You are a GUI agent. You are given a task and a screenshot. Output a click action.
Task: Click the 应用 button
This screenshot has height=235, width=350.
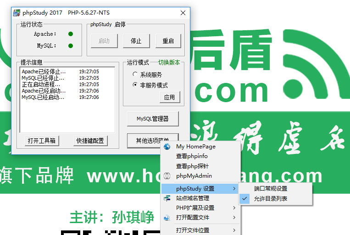(x=170, y=97)
